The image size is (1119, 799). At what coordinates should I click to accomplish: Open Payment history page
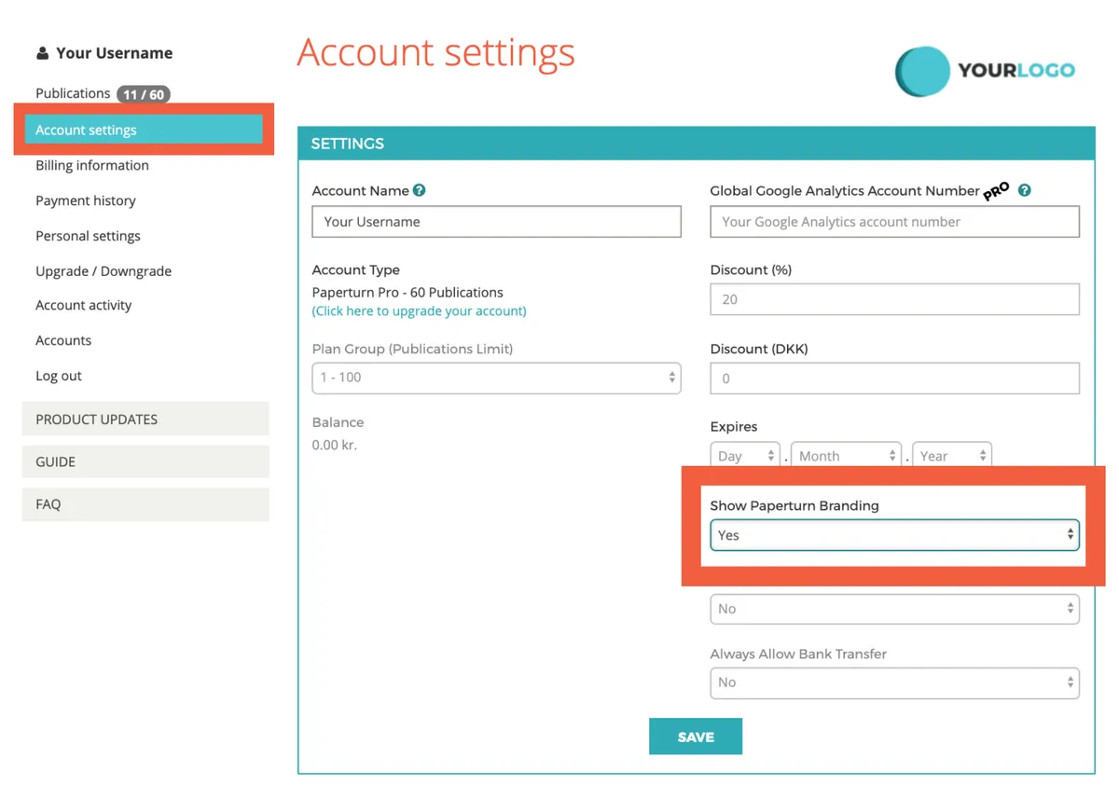tap(86, 200)
